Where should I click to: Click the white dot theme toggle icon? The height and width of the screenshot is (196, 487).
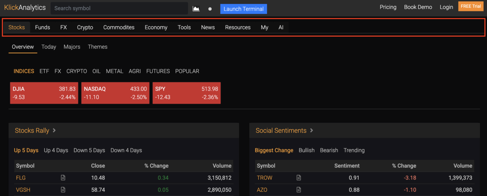coord(210,9)
